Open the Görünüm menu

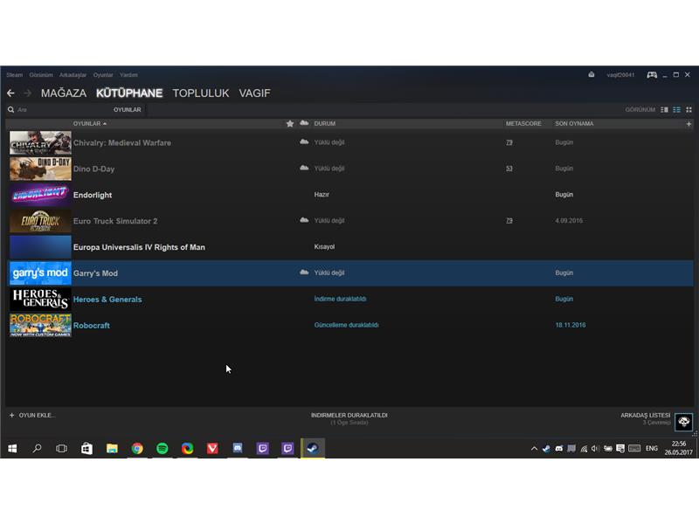[41, 75]
